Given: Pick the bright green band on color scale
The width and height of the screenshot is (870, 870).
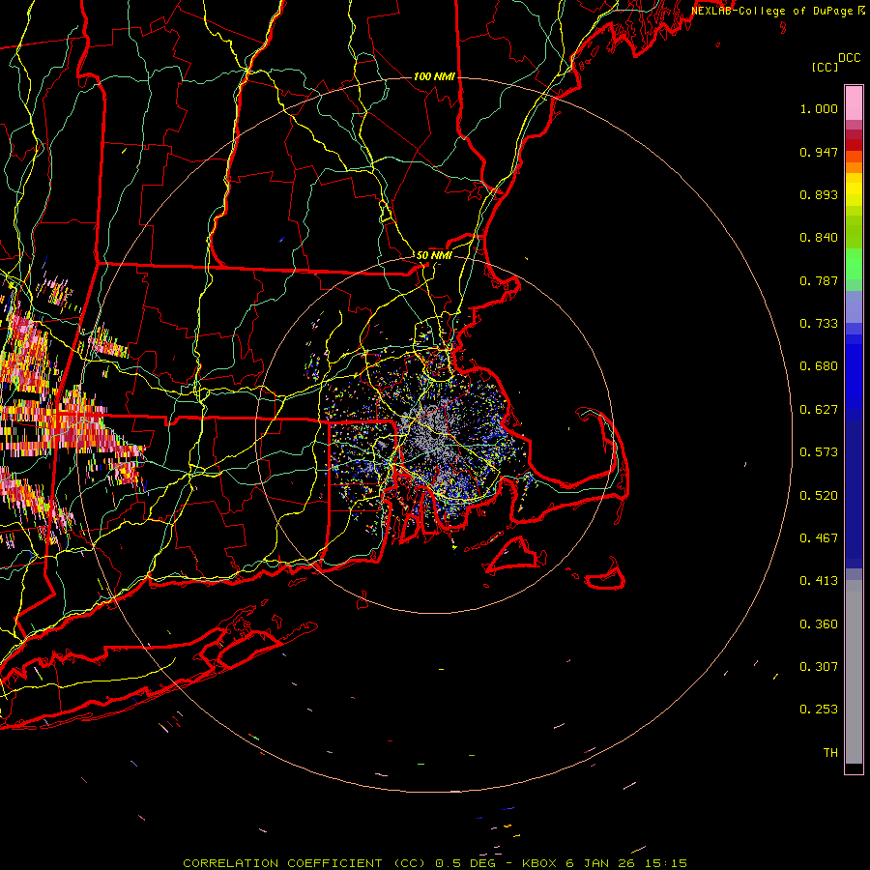Looking at the screenshot, I should click(x=854, y=264).
